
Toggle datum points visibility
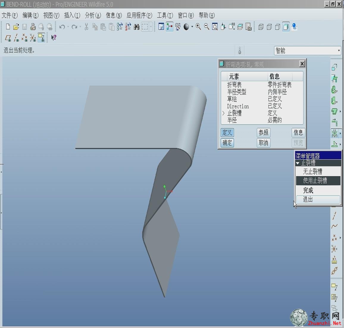25,38
